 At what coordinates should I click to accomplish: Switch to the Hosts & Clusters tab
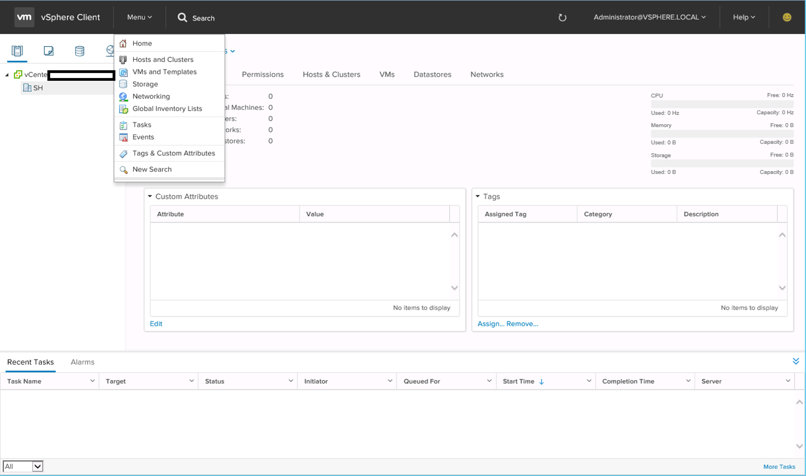pos(331,75)
